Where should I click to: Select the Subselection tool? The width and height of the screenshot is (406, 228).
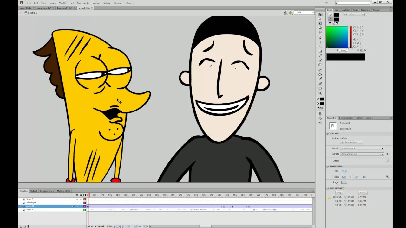320,19
